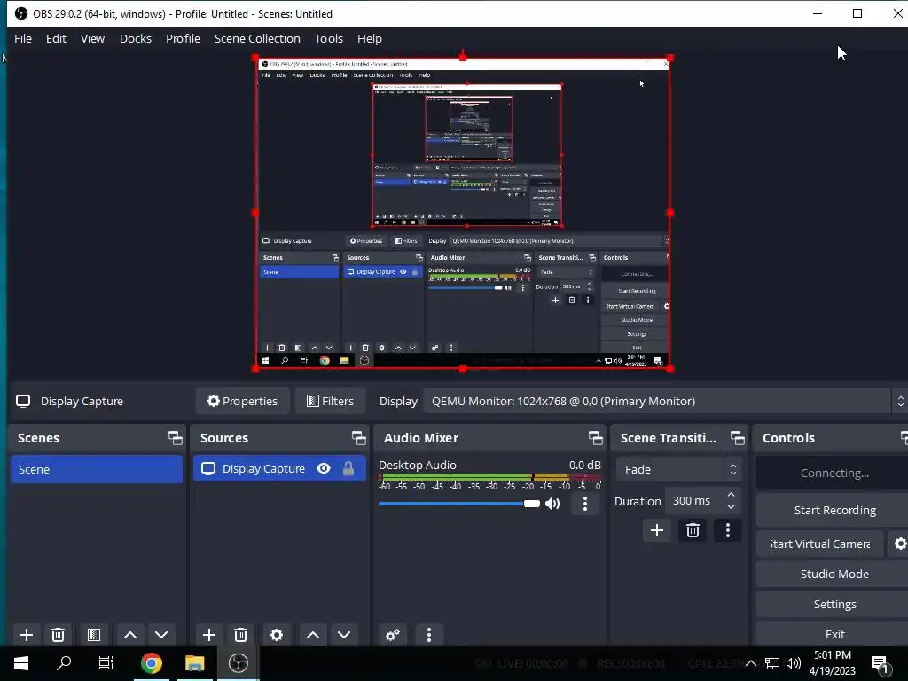Open Chrome from the taskbar

[151, 663]
